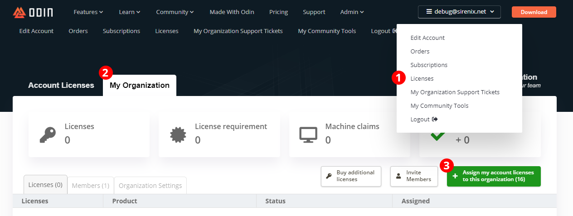Expand the Community menu

tap(175, 12)
